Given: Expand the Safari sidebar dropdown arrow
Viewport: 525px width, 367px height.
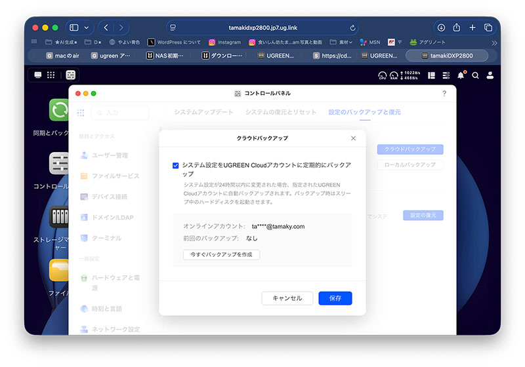Looking at the screenshot, I should (x=87, y=28).
